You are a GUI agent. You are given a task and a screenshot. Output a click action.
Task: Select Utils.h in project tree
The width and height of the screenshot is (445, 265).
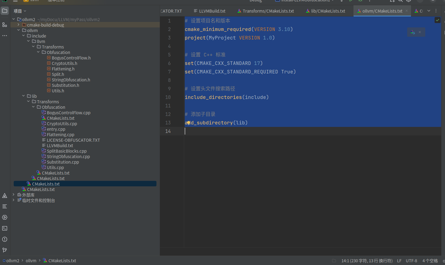(x=56, y=91)
